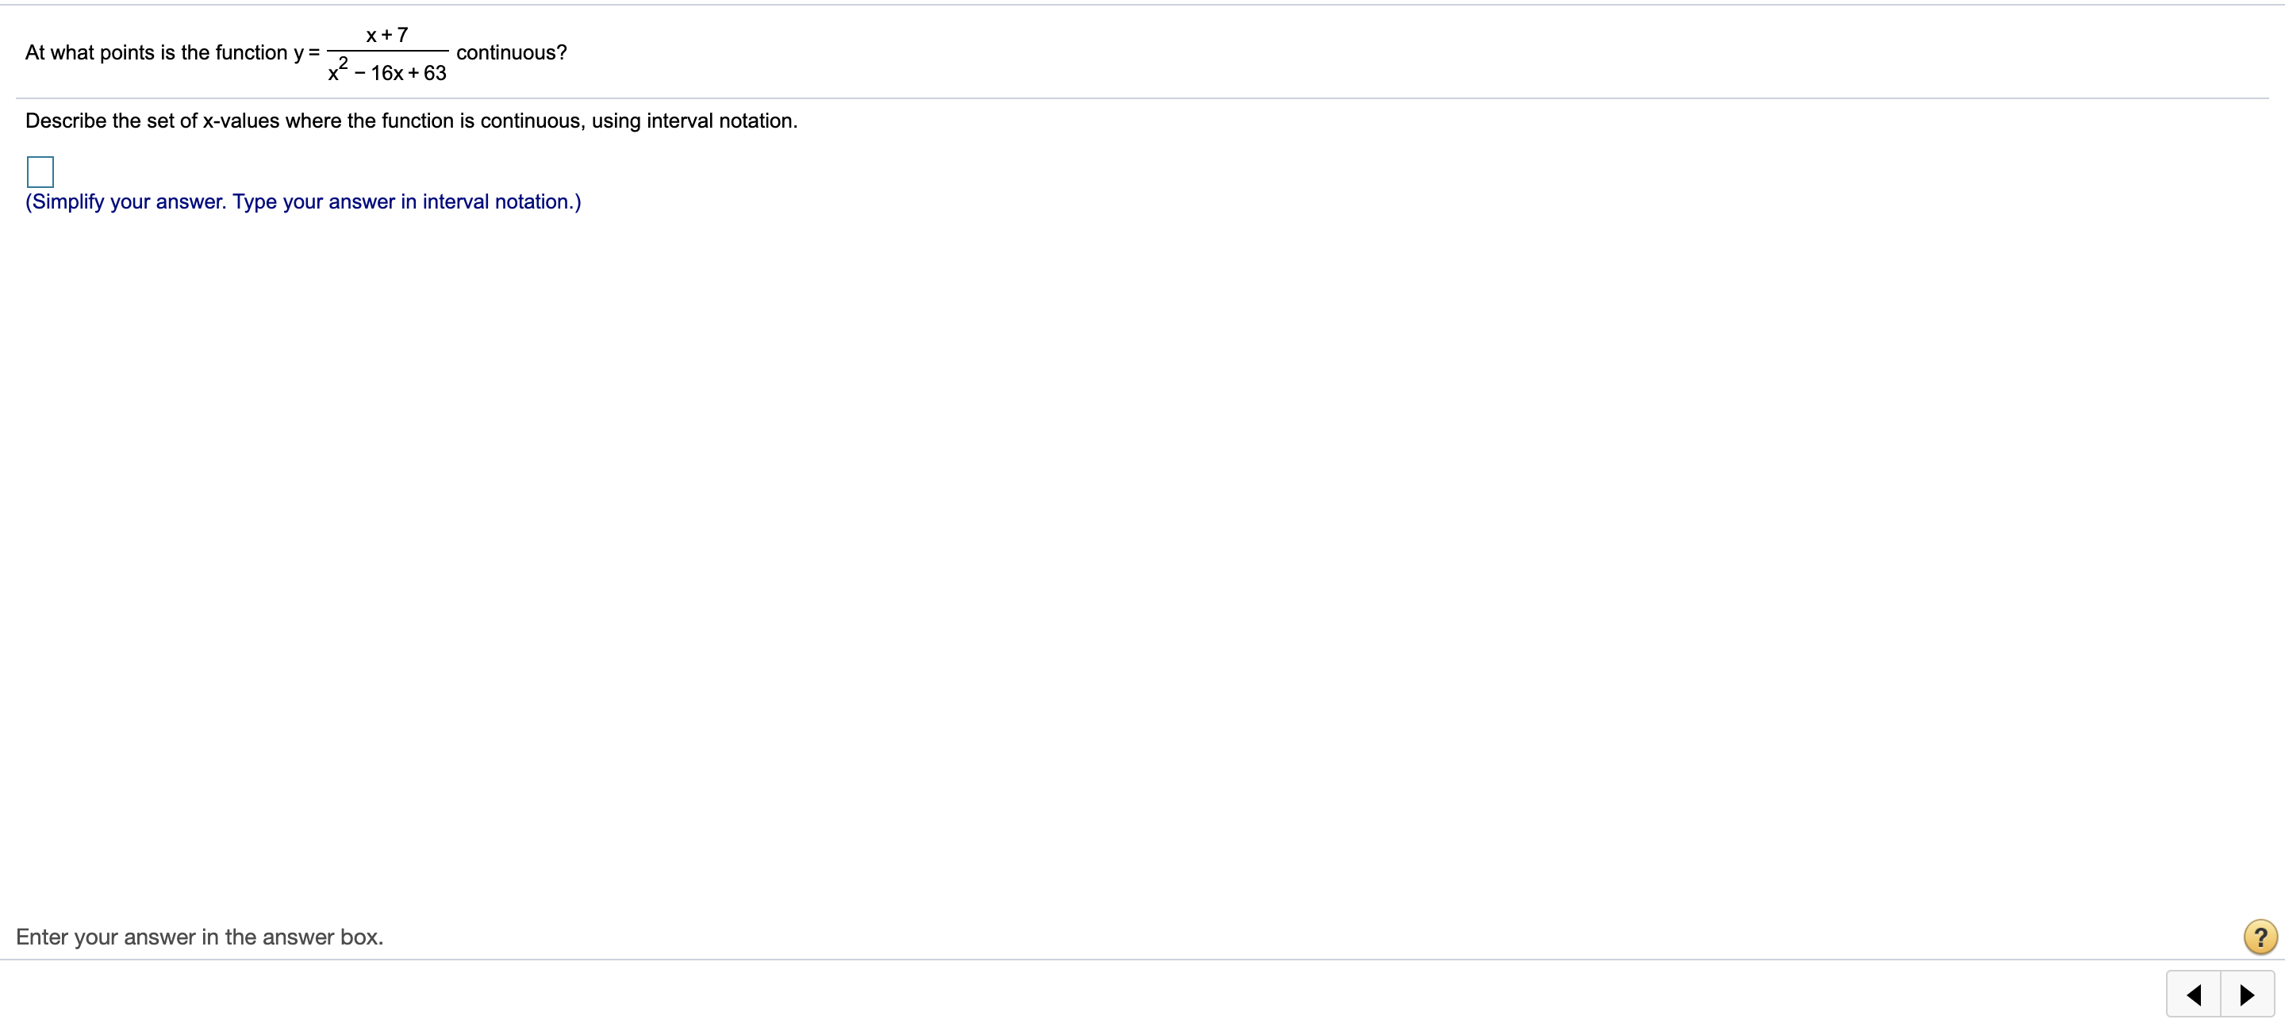Click the word 'continuous?' after the fraction
Screen dimensions: 2285x1027
click(x=512, y=53)
